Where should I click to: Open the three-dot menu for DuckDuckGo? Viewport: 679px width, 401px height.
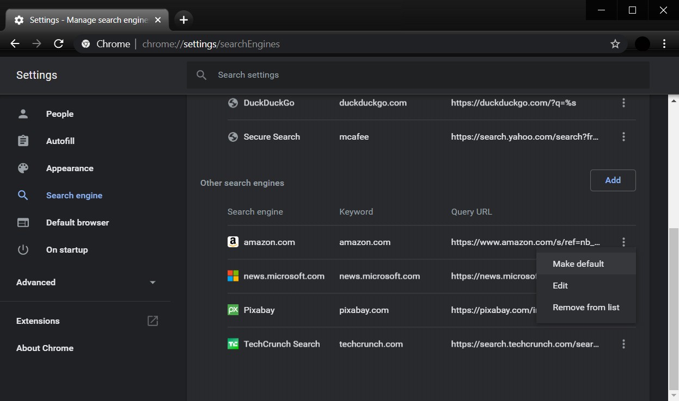[623, 102]
